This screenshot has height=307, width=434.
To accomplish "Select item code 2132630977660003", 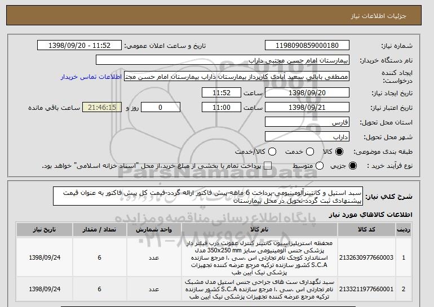I will click(x=366, y=257).
